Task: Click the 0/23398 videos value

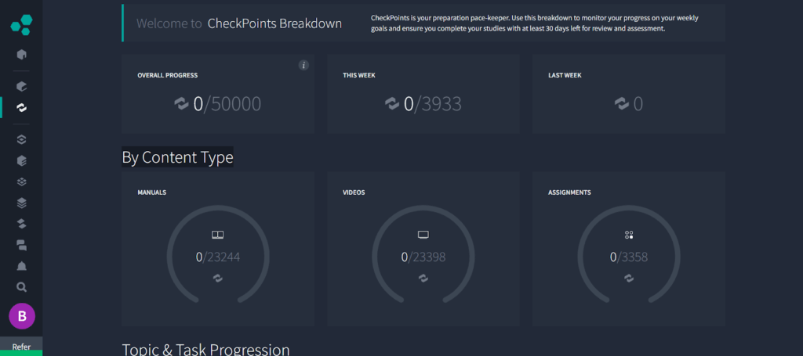Action: (423, 257)
